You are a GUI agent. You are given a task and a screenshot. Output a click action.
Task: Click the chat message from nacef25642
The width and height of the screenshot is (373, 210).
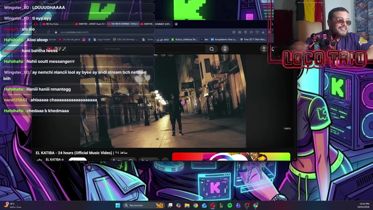pos(77,100)
